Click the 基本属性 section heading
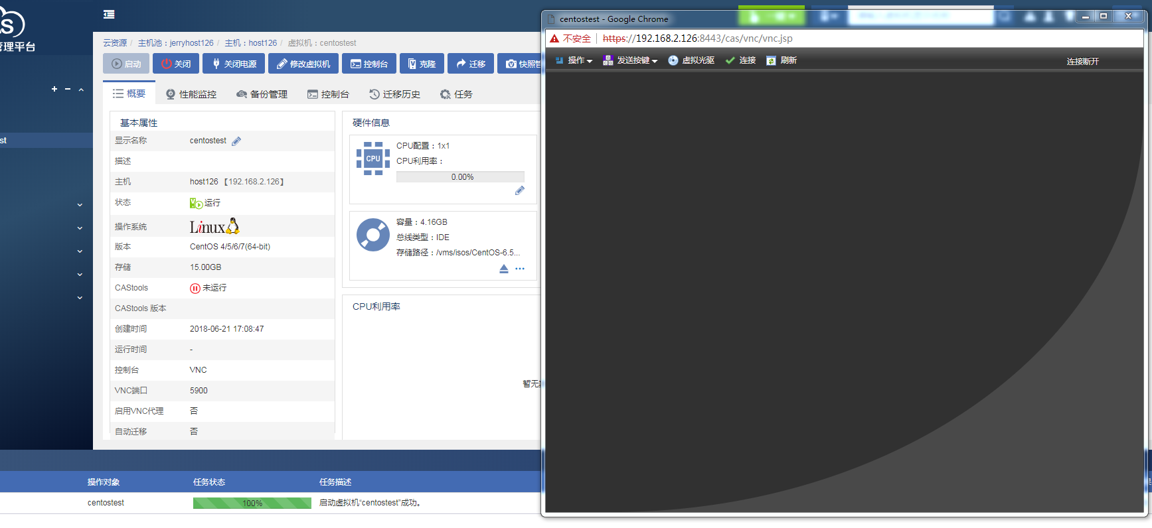 pyautogui.click(x=139, y=123)
